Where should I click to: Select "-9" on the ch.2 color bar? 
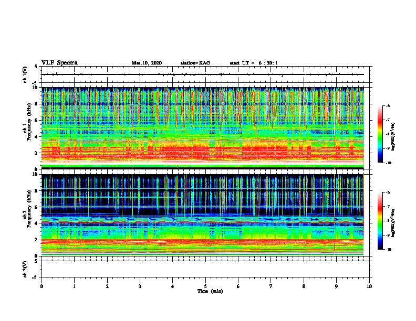pos(388,235)
